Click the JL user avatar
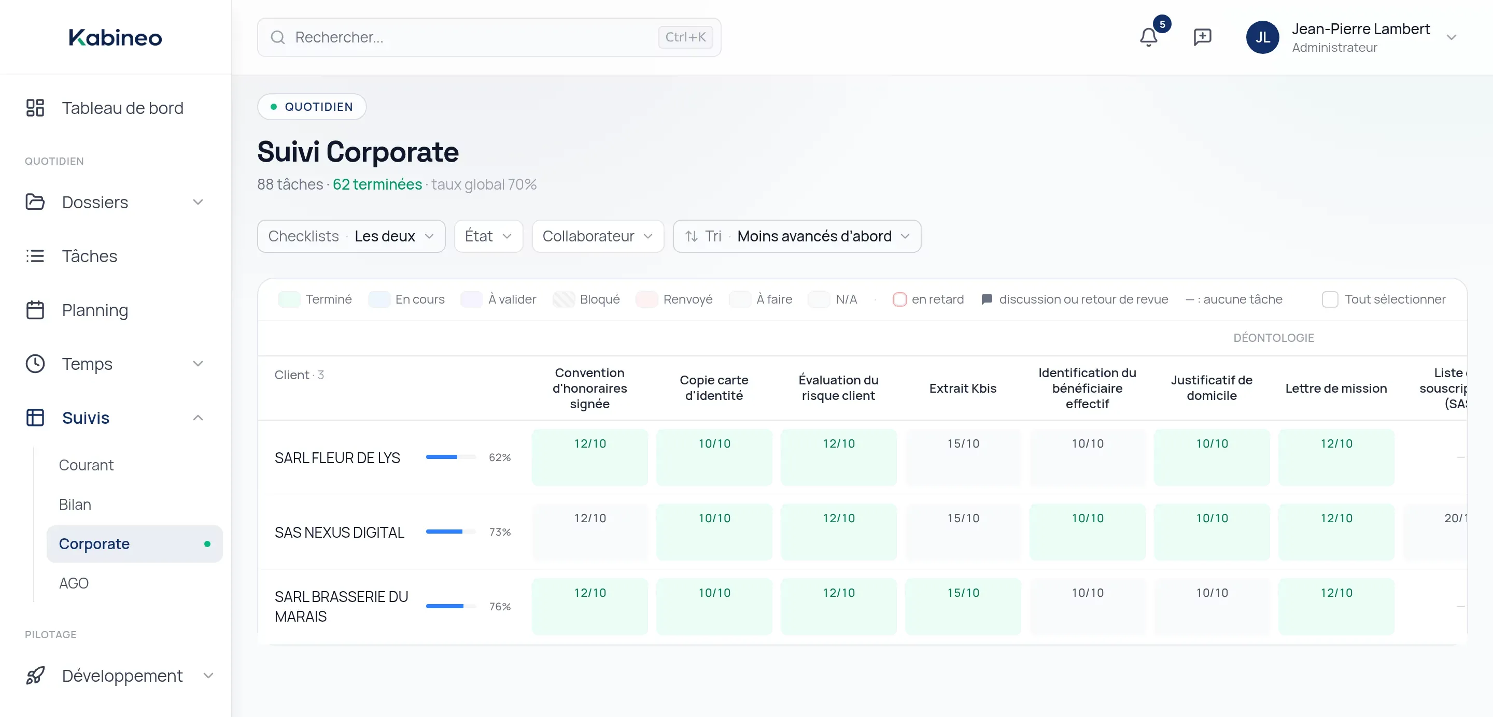Image resolution: width=1493 pixels, height=717 pixels. point(1262,37)
